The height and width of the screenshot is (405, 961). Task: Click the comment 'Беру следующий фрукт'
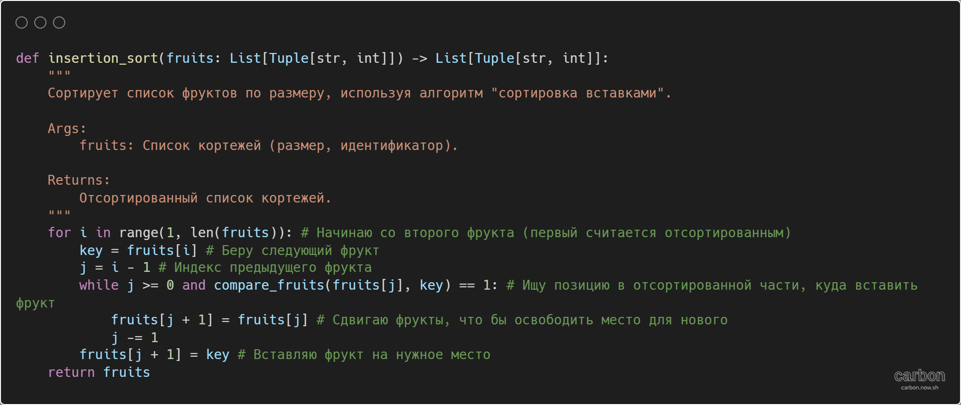coord(292,250)
